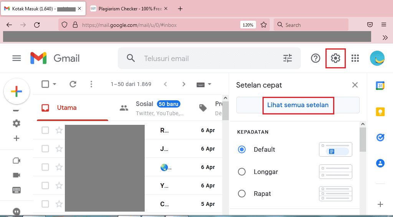
Task: Get add-ons with side panel plus
Action: 380,204
